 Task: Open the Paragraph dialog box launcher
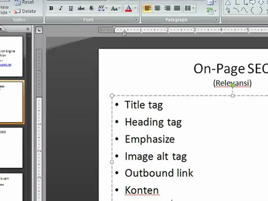coord(216,20)
